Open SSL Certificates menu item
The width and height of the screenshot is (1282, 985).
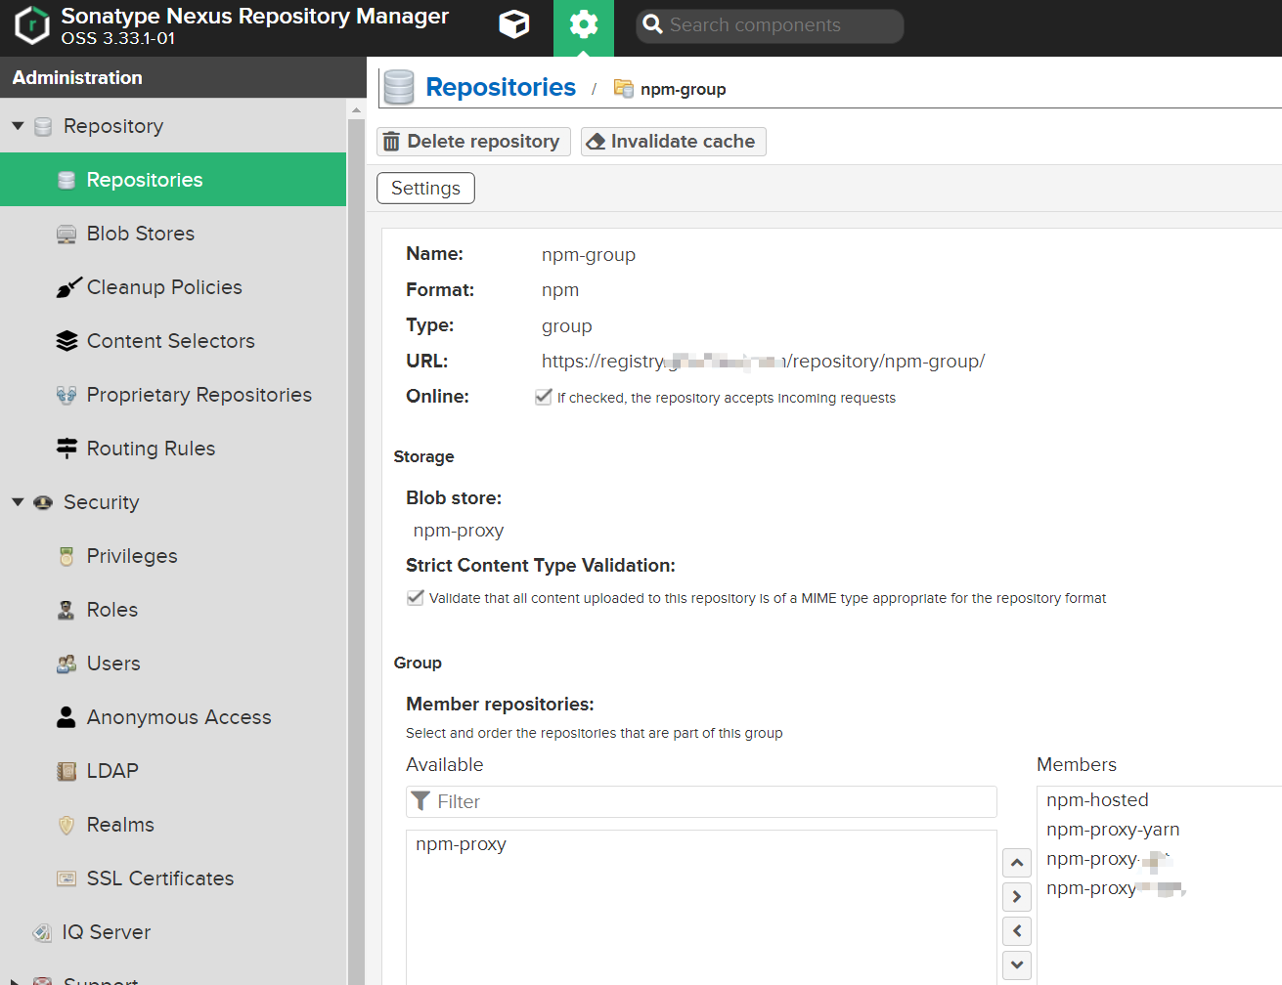[173, 878]
